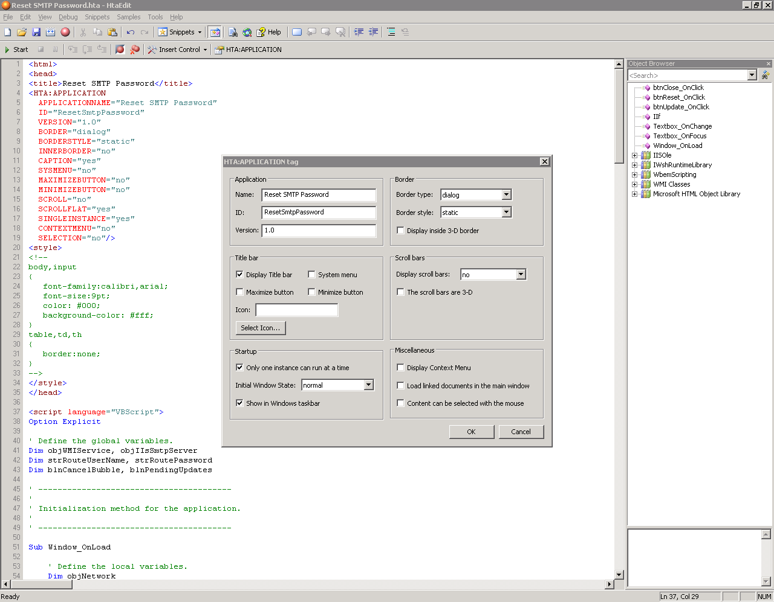
Task: Check the Display Context Menu option
Action: [400, 368]
